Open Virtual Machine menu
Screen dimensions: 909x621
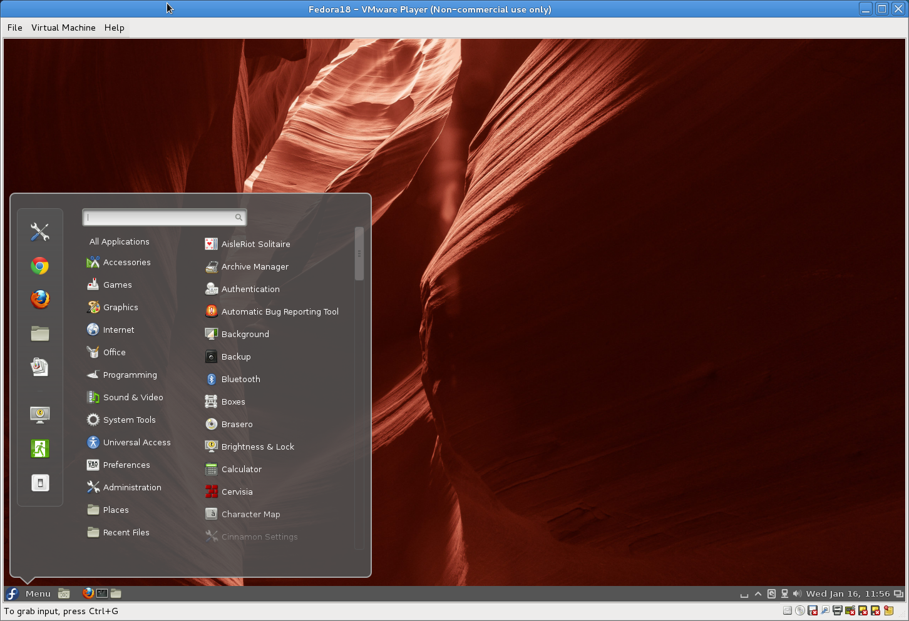click(63, 28)
